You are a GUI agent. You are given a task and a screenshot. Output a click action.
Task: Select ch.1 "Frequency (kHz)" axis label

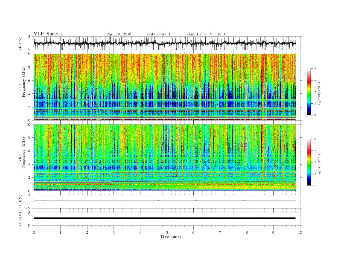[24, 82]
